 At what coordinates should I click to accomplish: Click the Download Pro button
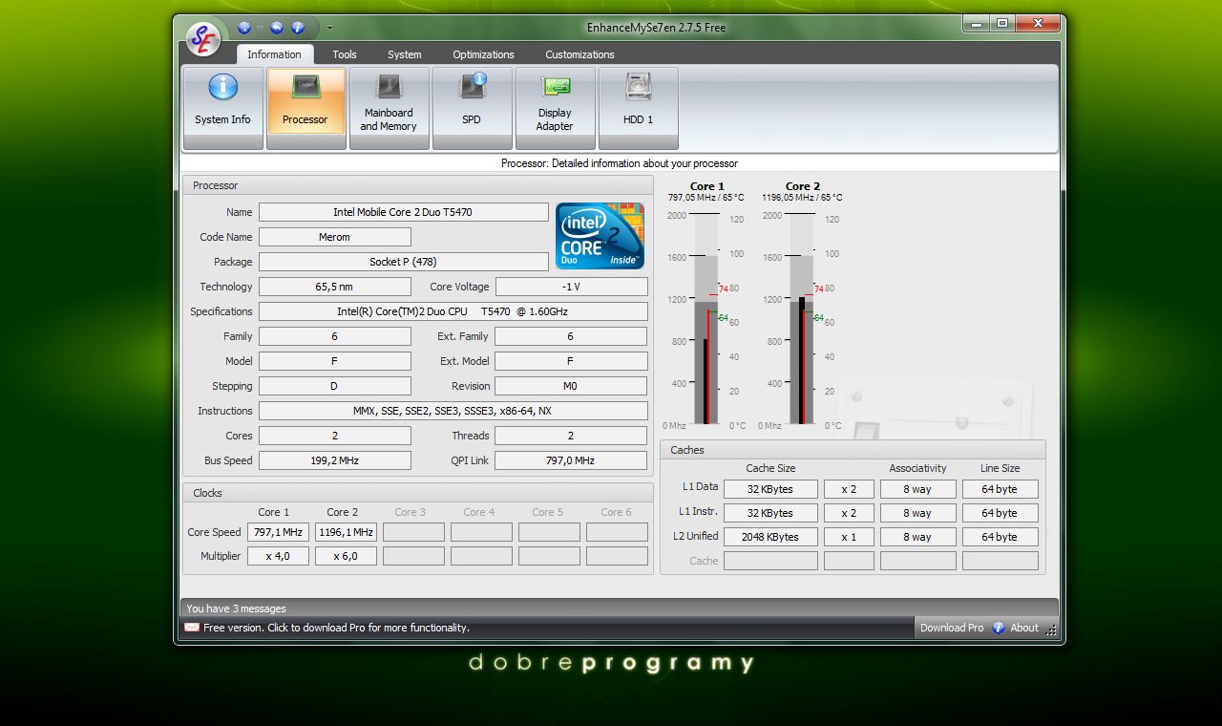coord(952,628)
